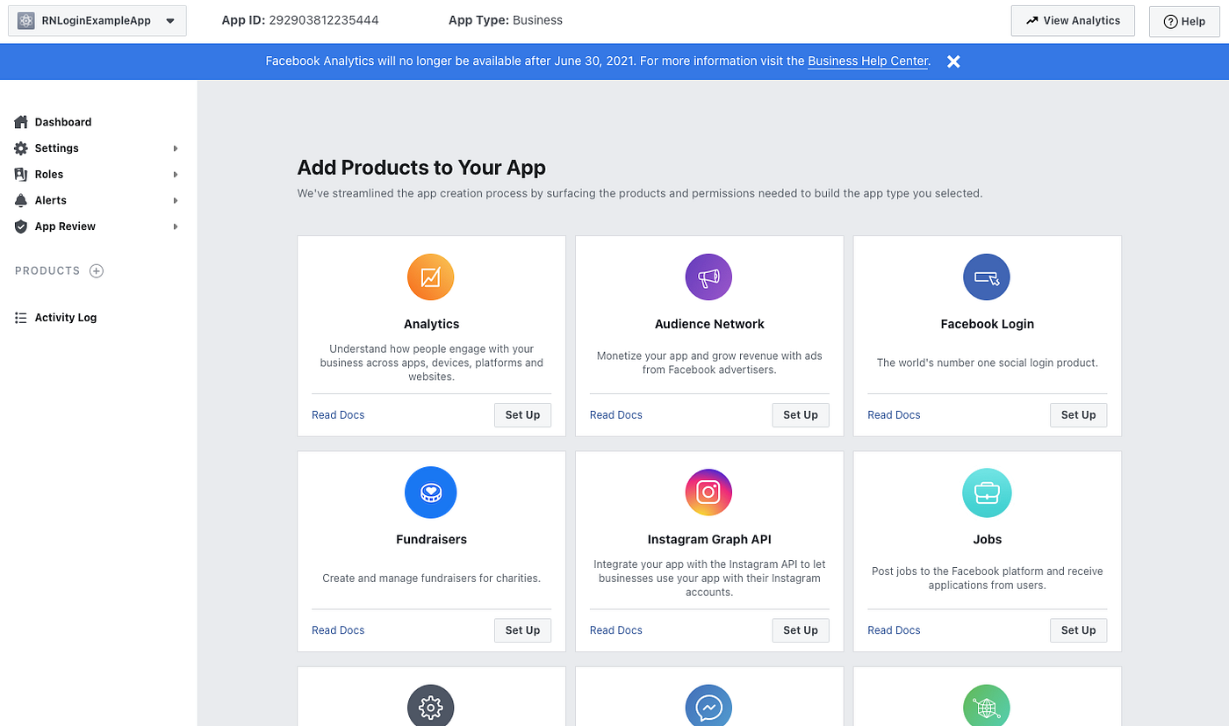Click the View Analytics button
The width and height of the screenshot is (1229, 726).
tap(1073, 21)
